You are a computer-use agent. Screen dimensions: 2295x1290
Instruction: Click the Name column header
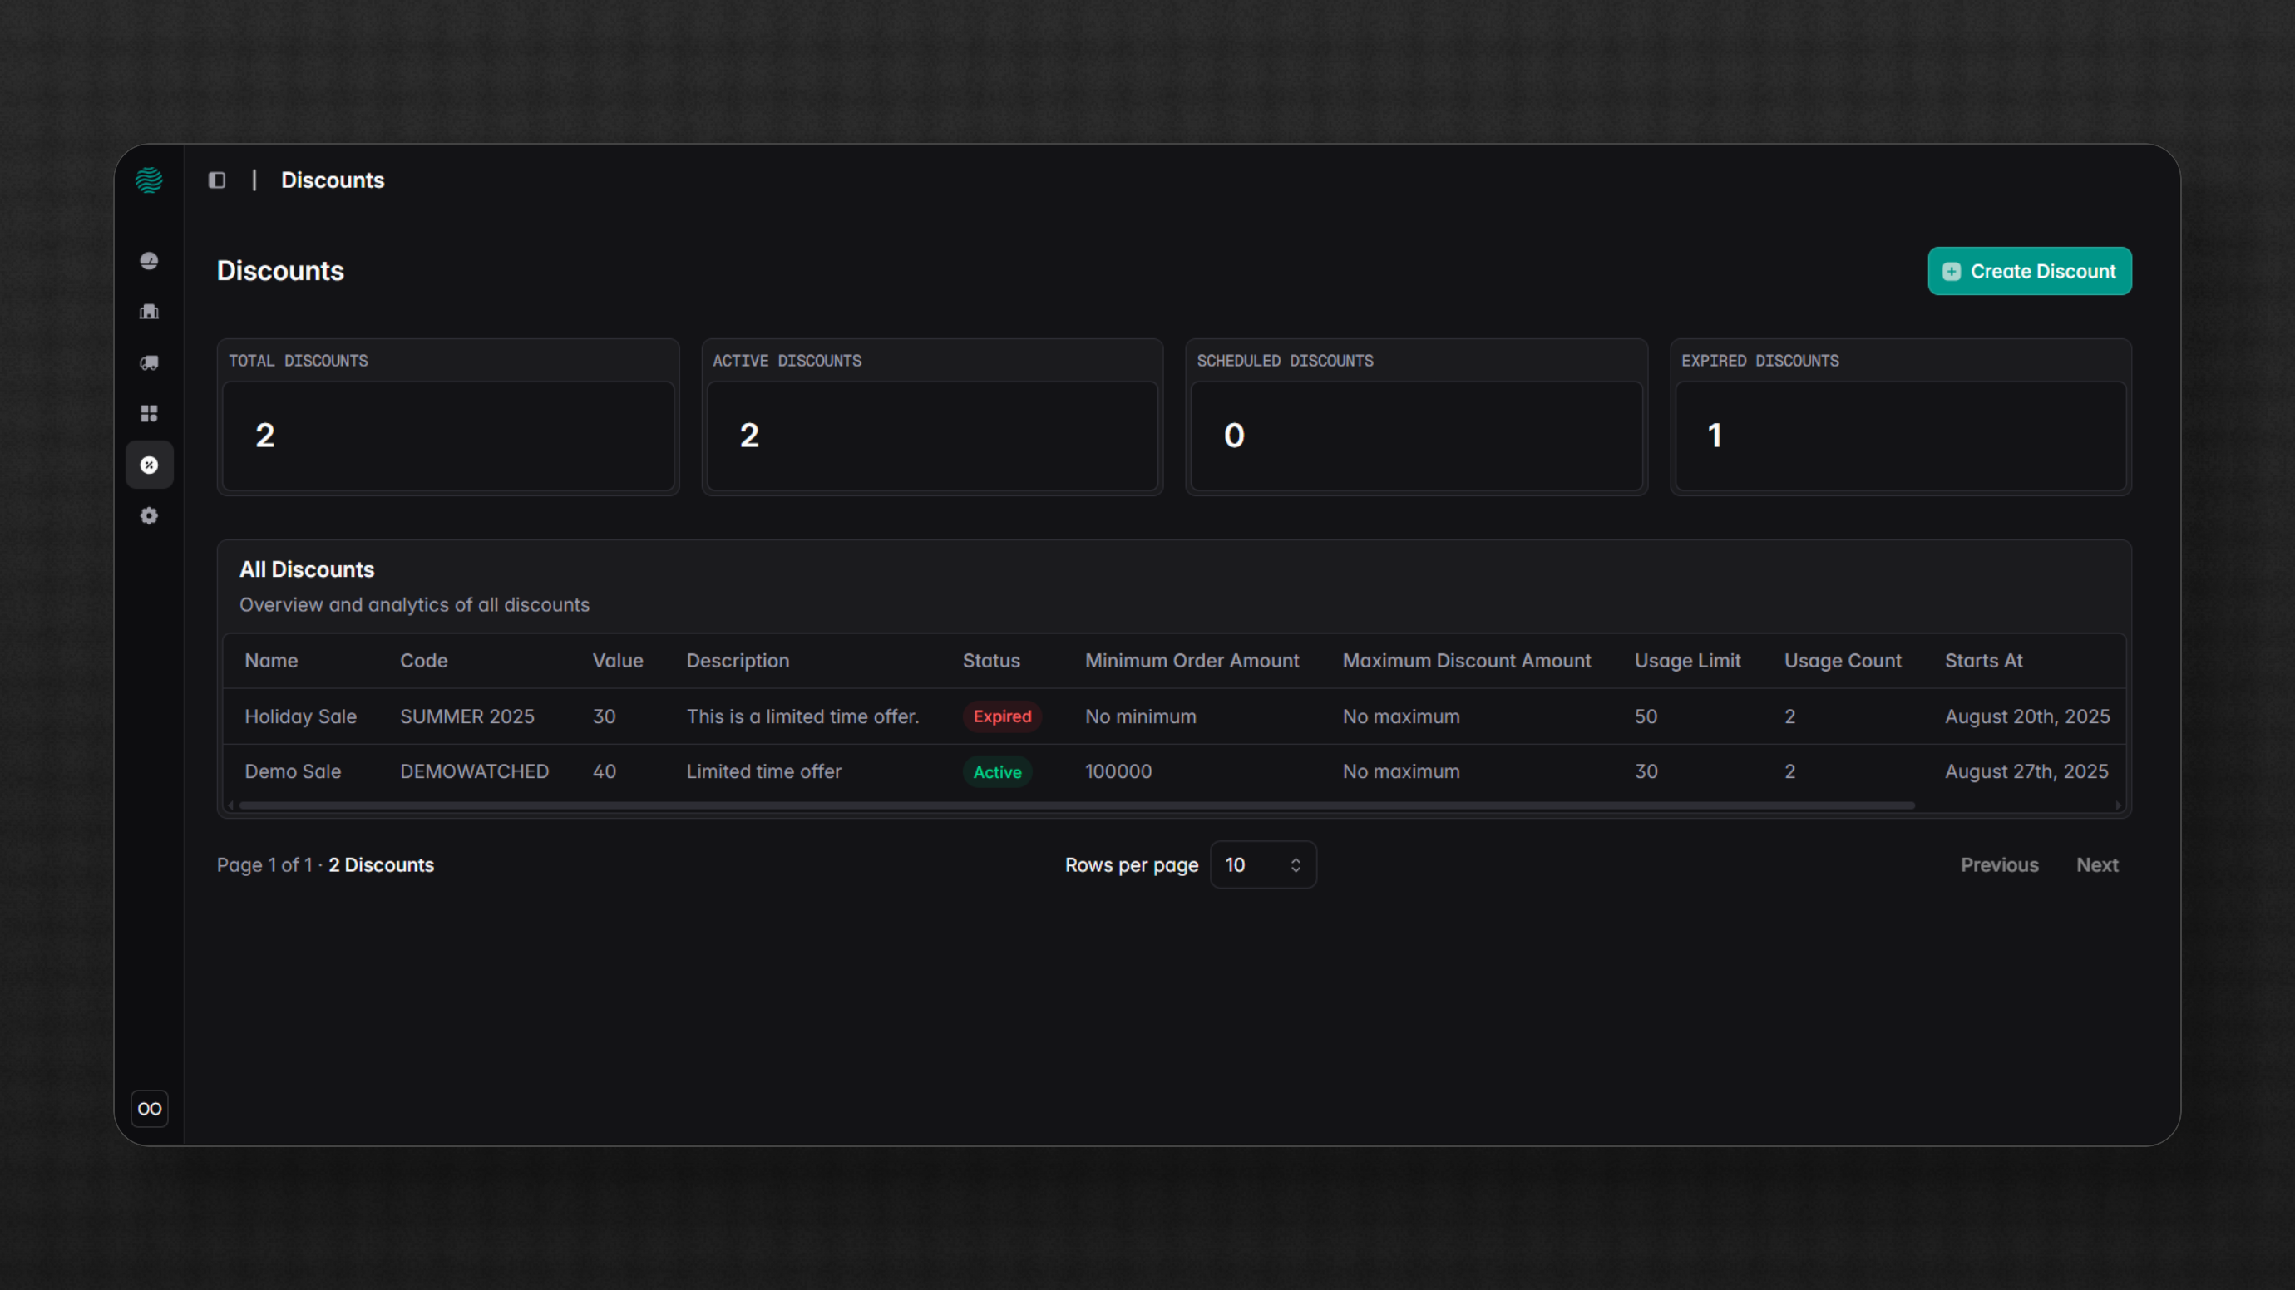coord(271,661)
